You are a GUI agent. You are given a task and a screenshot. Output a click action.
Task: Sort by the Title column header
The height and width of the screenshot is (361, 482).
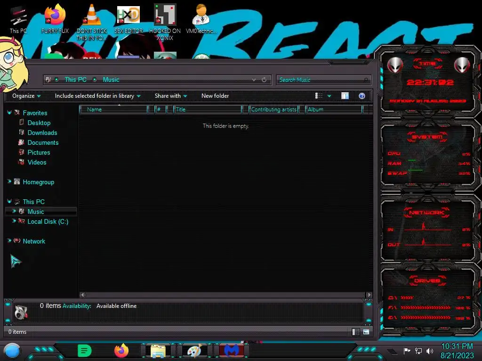click(x=207, y=110)
